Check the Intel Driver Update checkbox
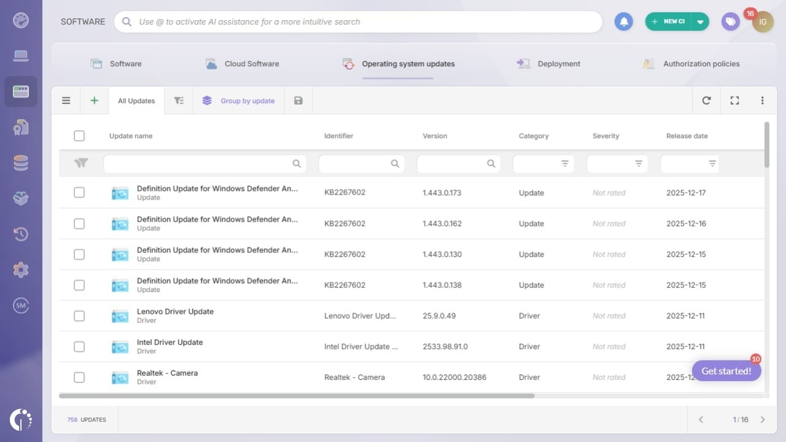786x442 pixels. point(79,346)
